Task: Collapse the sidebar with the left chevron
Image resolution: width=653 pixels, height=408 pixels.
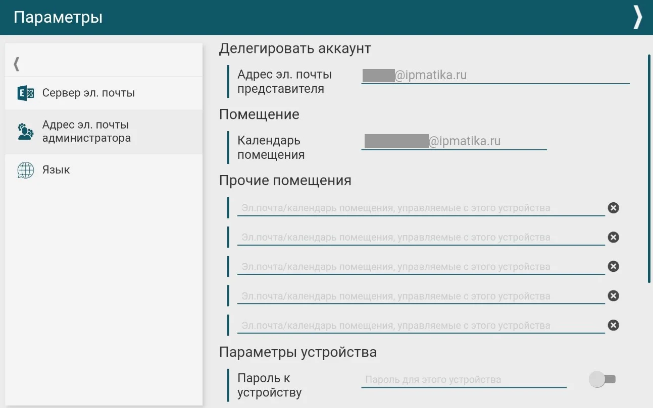Action: 17,64
